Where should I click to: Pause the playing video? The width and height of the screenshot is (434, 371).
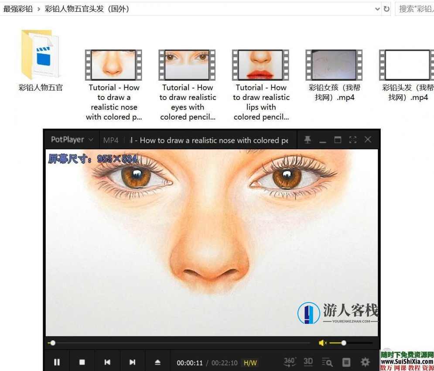pyautogui.click(x=57, y=362)
